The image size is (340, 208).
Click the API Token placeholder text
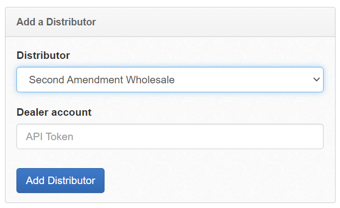click(49, 137)
